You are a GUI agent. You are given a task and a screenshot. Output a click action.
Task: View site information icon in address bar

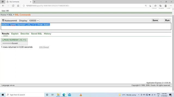pyautogui.click(x=24, y=6)
